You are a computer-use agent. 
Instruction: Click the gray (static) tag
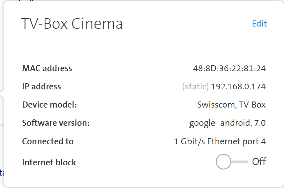pyautogui.click(x=195, y=86)
